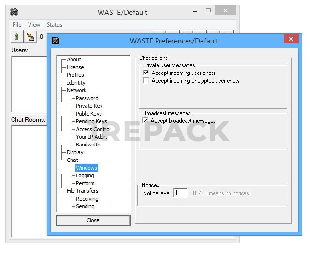Uncheck Accept broadcast messages
Screen dimensions: 316x261
point(145,121)
